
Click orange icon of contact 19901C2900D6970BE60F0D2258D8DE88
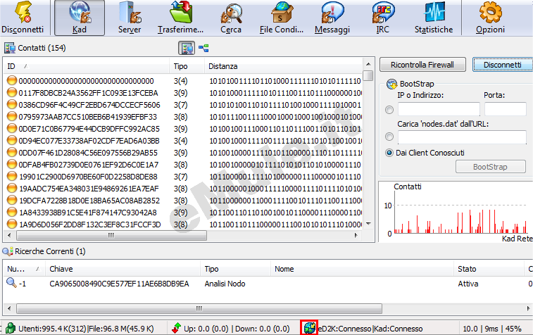(12, 176)
